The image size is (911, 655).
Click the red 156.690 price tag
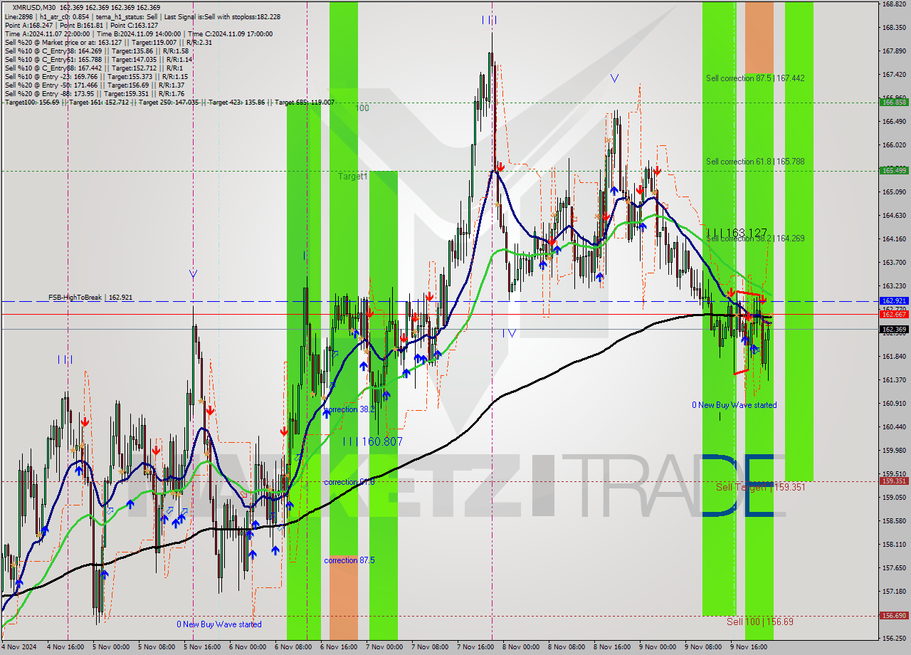click(894, 615)
